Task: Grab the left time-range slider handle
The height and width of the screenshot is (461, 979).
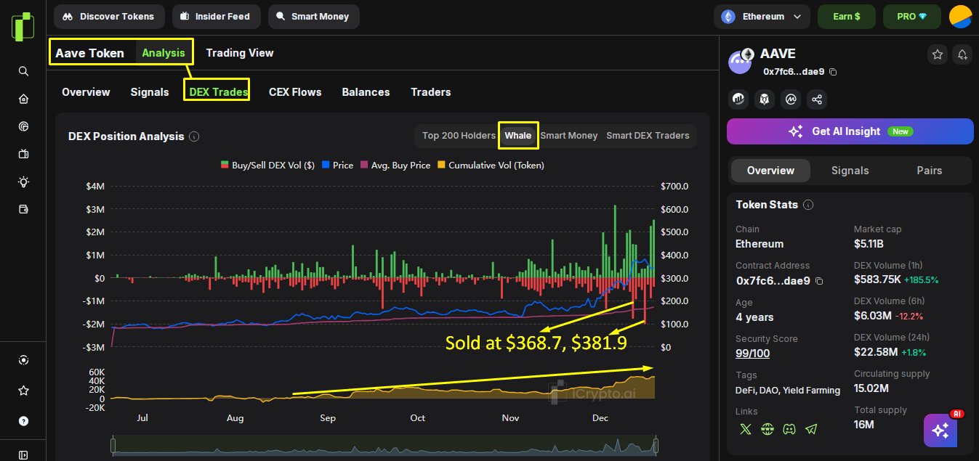Action: (x=113, y=445)
